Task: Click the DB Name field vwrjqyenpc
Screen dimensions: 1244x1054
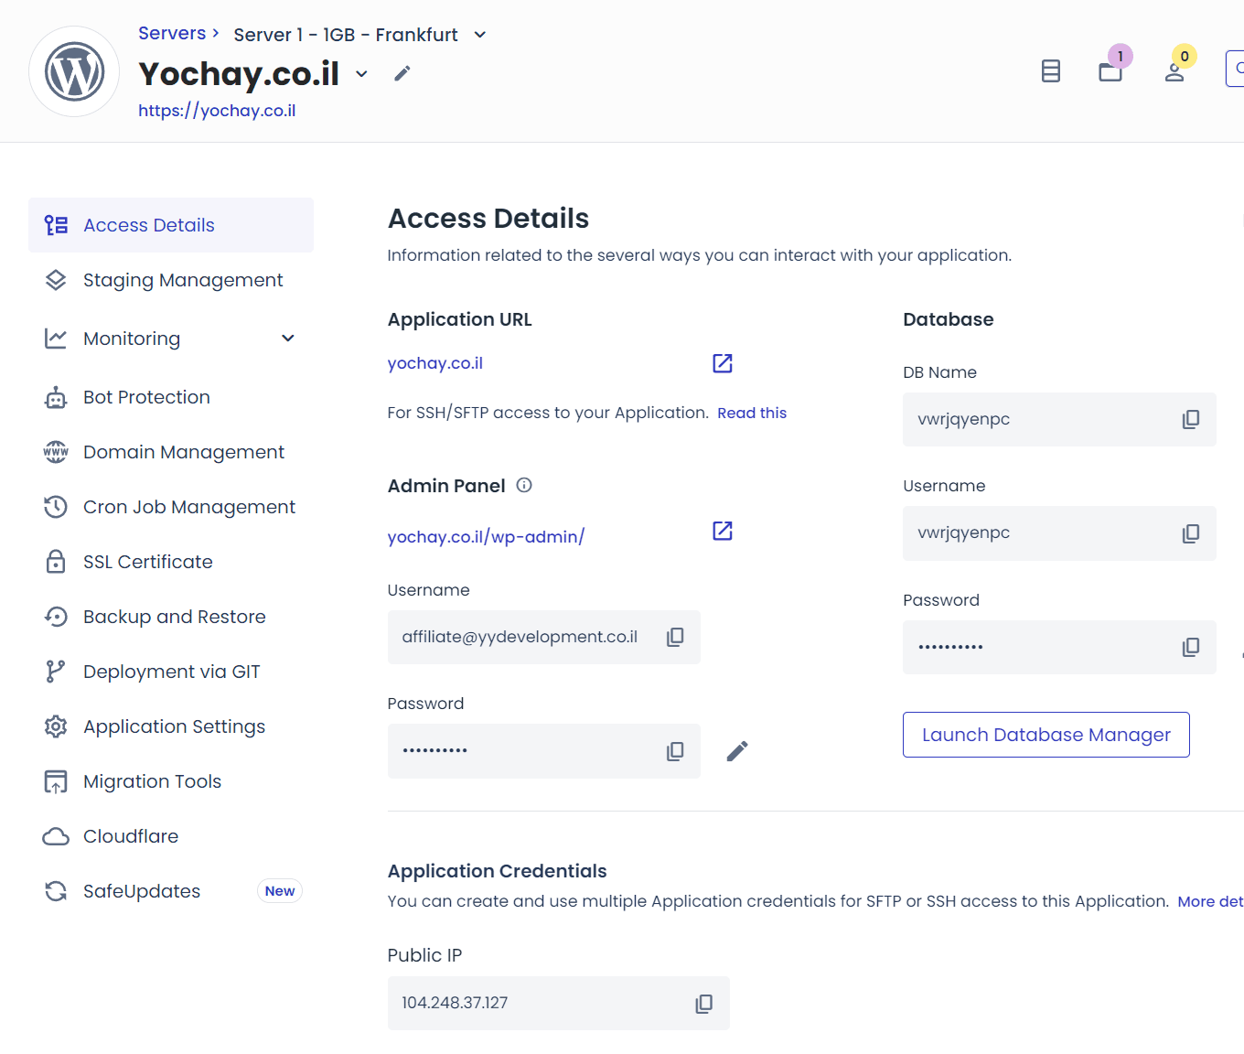Action: point(1059,419)
